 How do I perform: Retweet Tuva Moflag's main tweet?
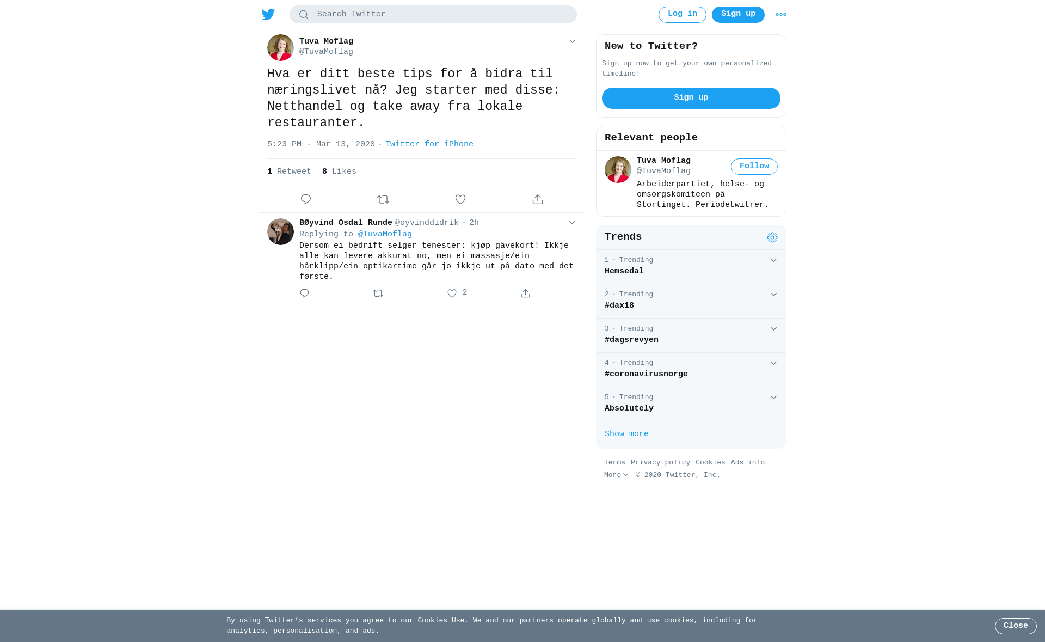(x=383, y=199)
